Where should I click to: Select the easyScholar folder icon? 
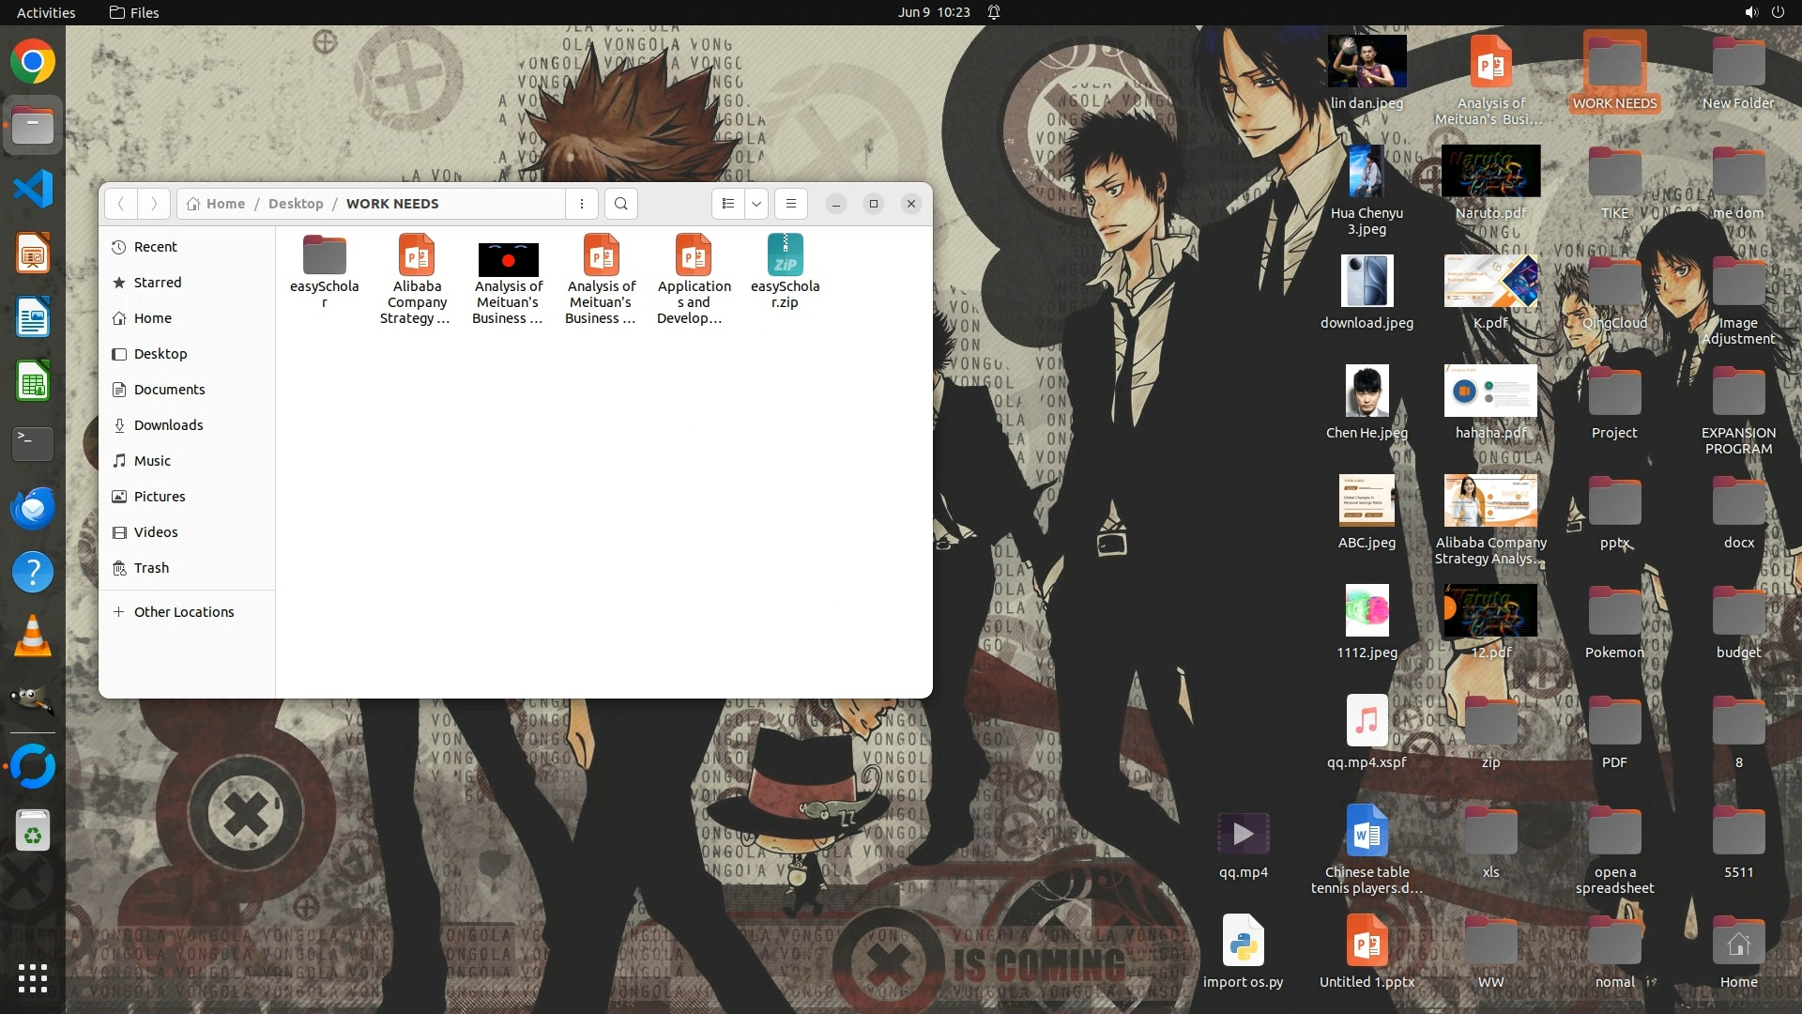[325, 255]
